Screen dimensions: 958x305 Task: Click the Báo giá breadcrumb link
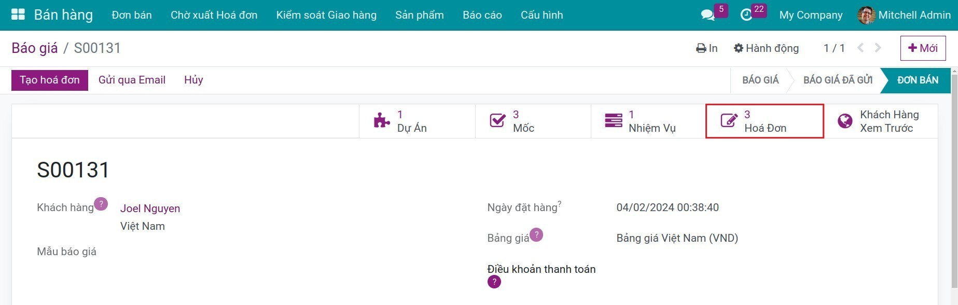pyautogui.click(x=35, y=48)
